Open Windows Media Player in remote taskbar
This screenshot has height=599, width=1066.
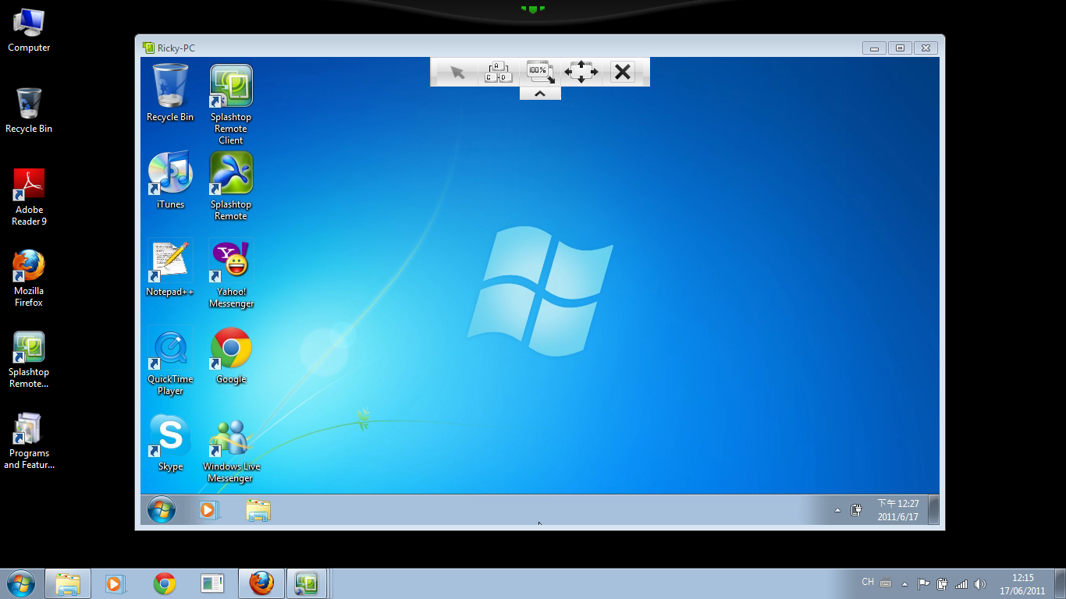pos(209,510)
